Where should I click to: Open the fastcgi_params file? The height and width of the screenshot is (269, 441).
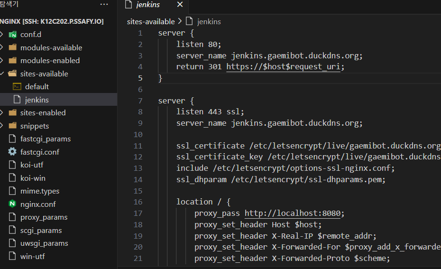click(x=46, y=139)
